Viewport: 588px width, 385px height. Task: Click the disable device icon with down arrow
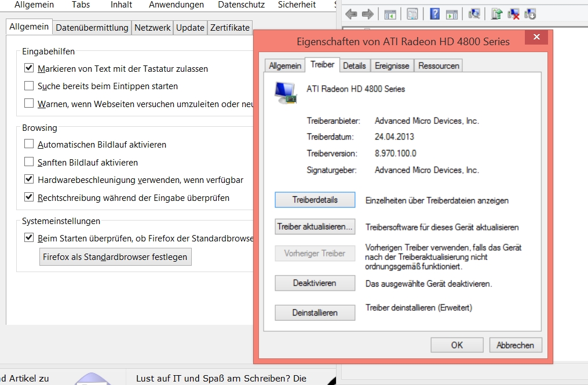coord(530,14)
